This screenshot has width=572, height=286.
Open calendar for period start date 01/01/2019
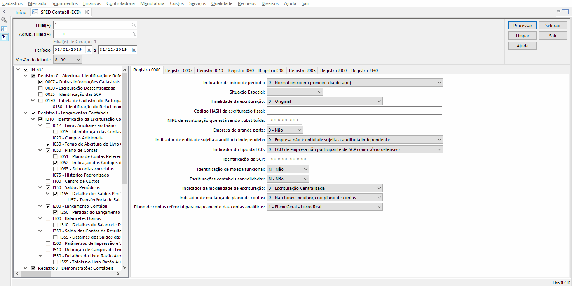(89, 50)
